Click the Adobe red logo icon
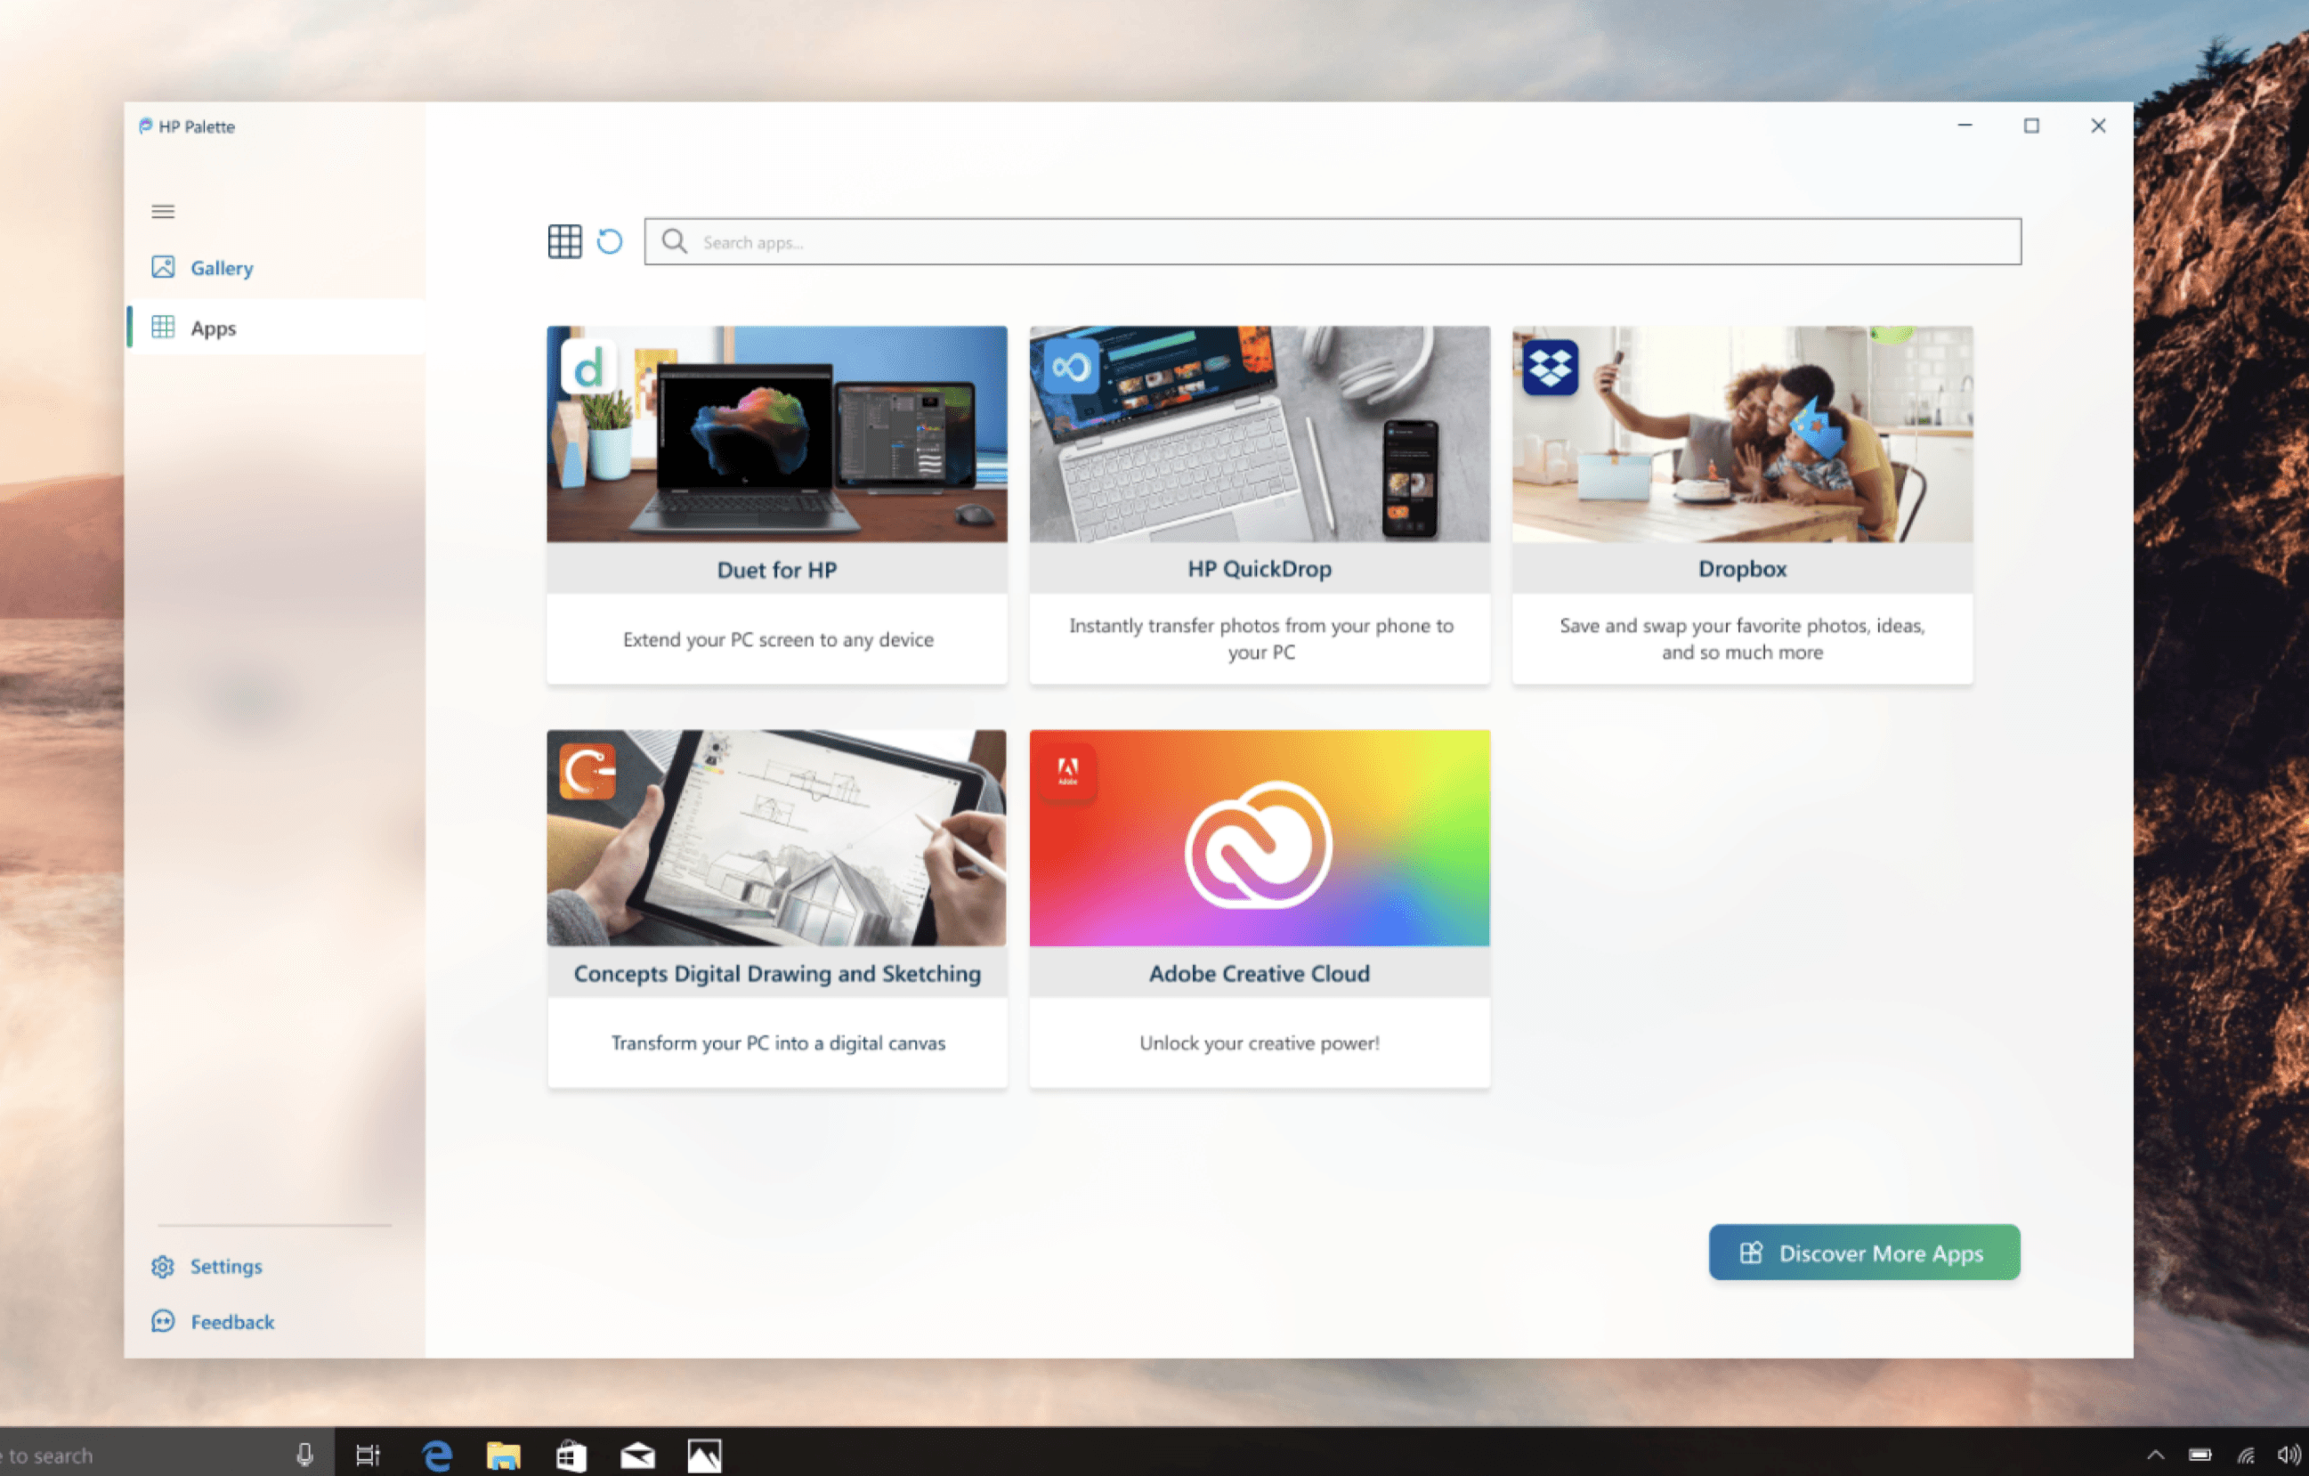 (1067, 771)
